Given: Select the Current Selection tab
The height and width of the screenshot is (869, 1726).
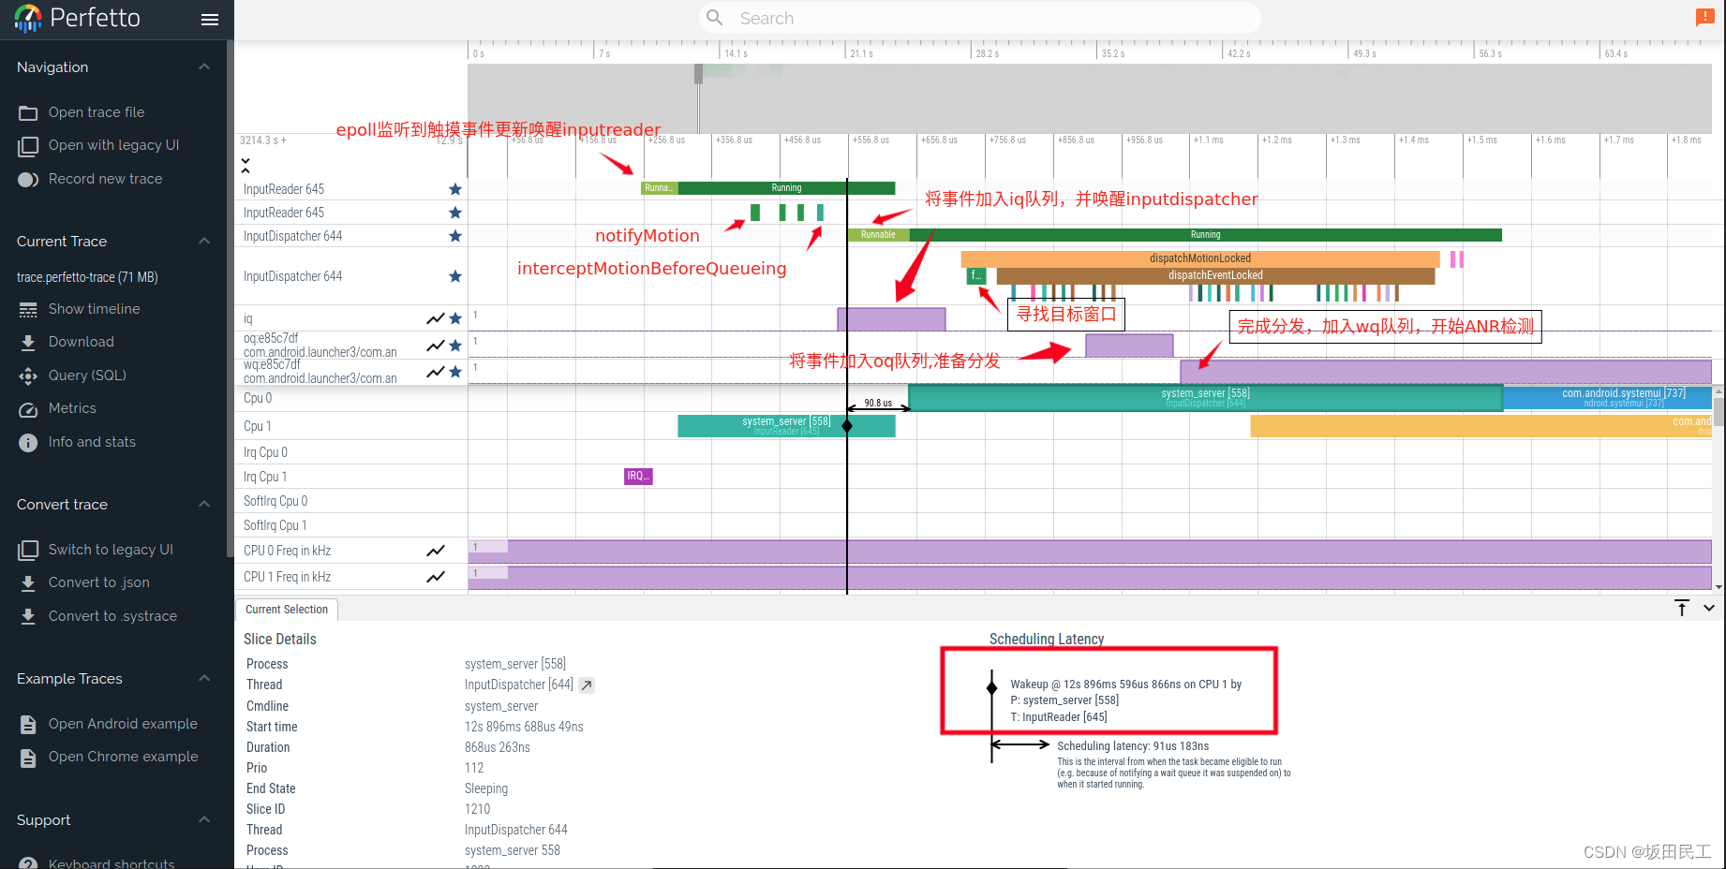Looking at the screenshot, I should (x=286, y=610).
